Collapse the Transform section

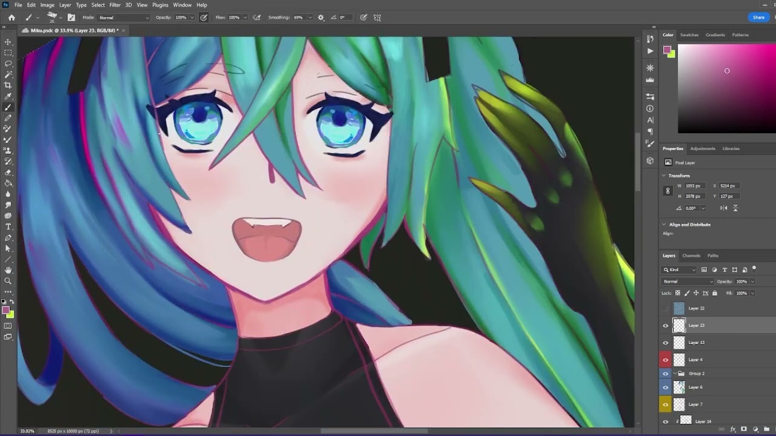click(664, 176)
